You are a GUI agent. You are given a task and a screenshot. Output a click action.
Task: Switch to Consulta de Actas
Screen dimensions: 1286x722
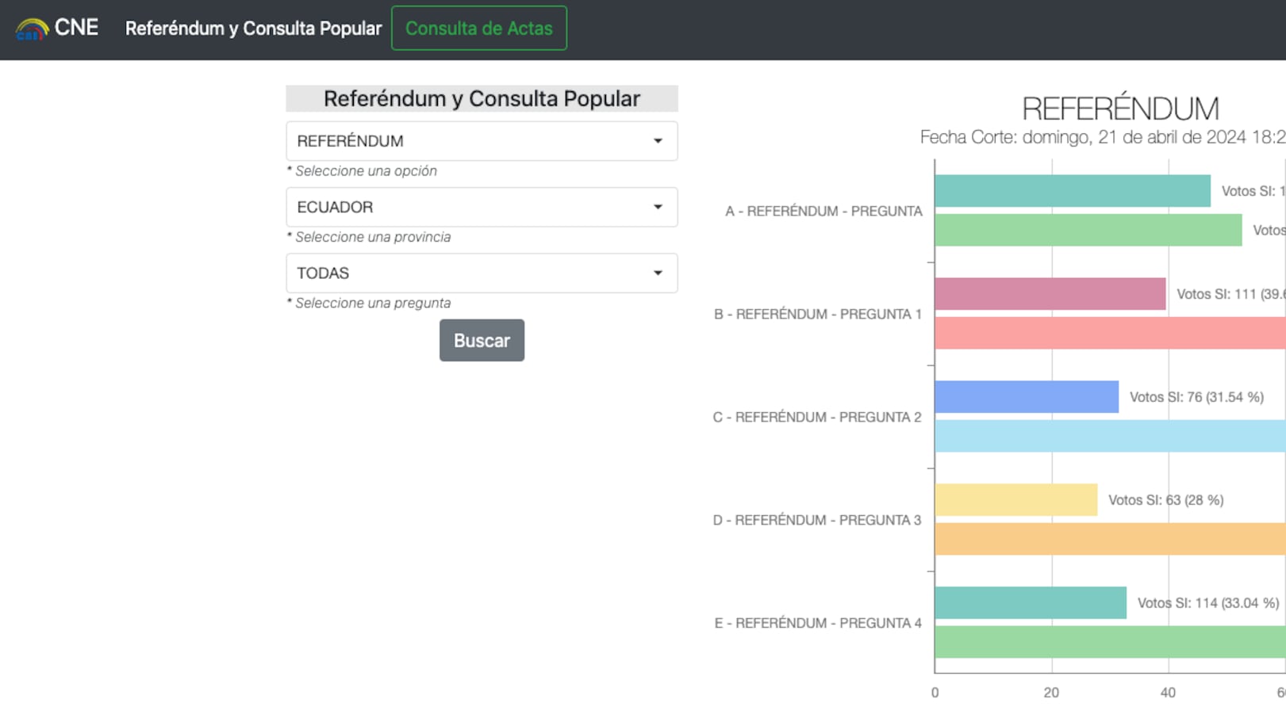(478, 29)
